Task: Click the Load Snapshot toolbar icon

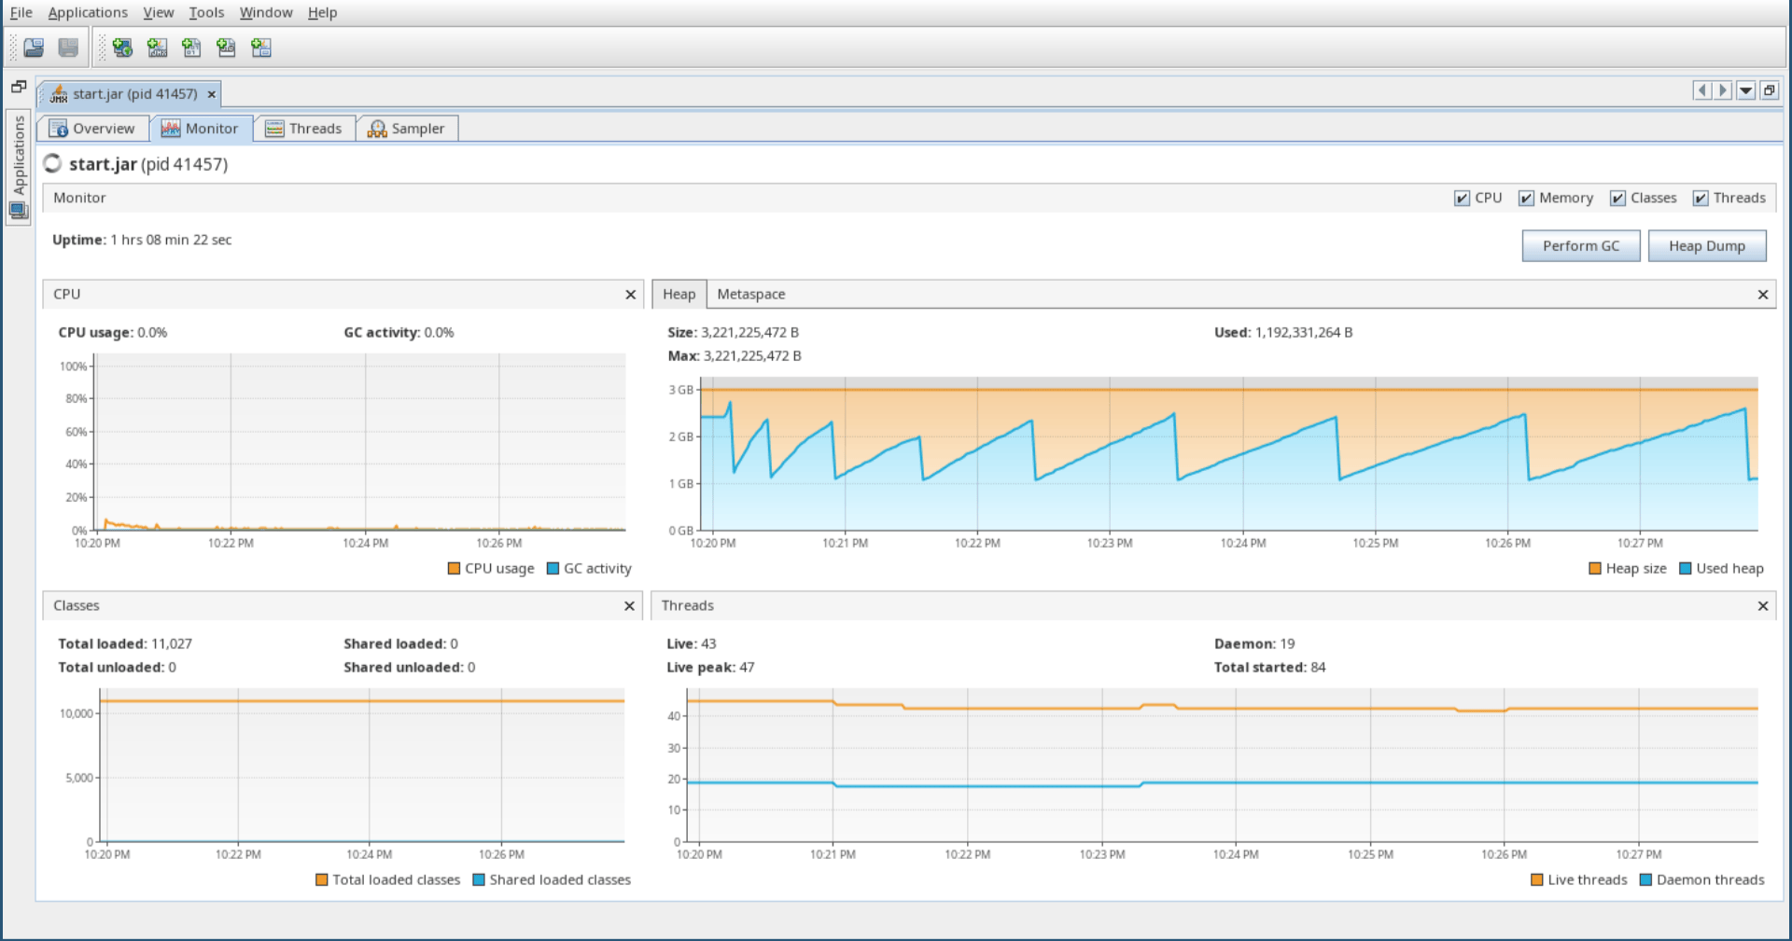Action: click(34, 48)
